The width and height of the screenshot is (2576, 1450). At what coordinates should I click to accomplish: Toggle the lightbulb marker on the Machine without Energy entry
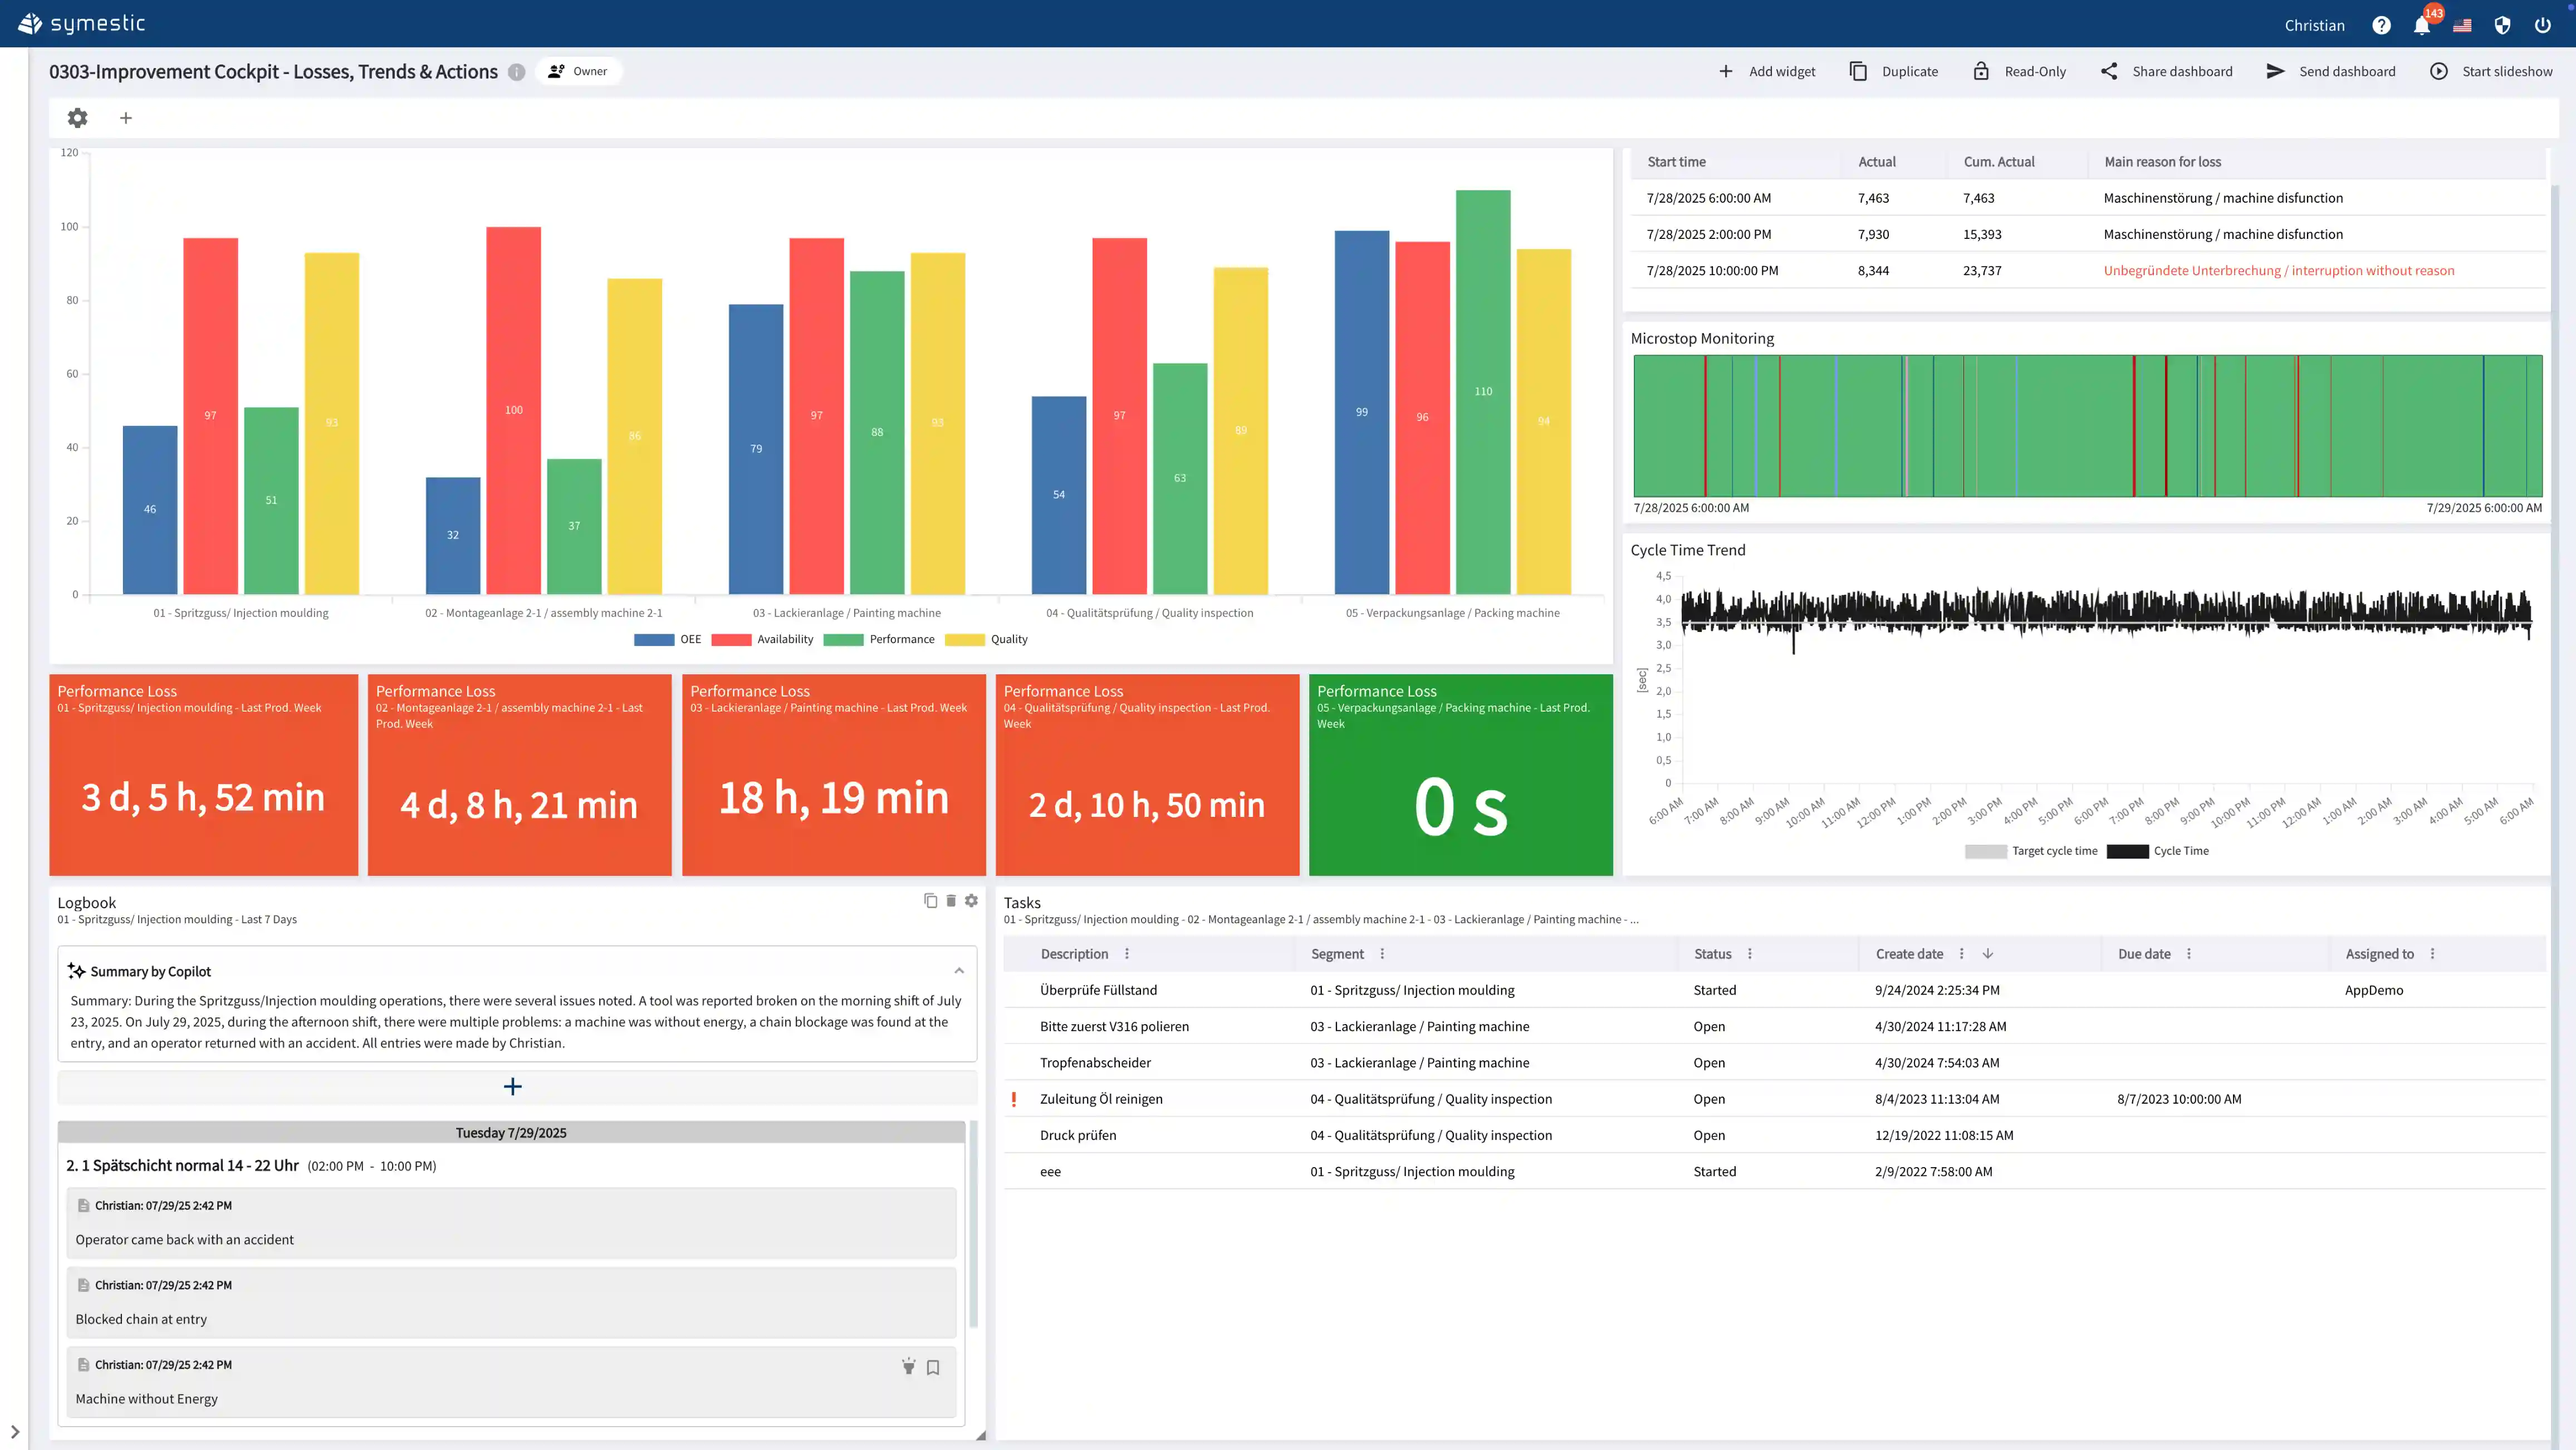coord(909,1367)
